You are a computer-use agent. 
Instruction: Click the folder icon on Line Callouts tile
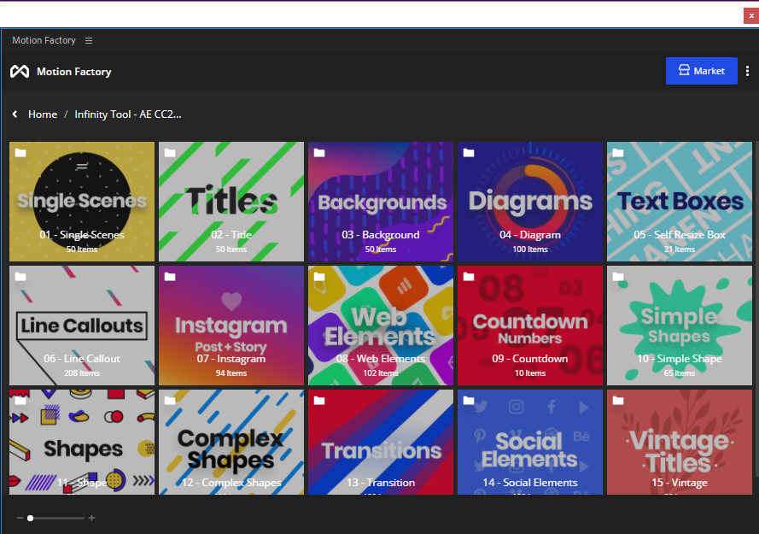click(x=20, y=277)
